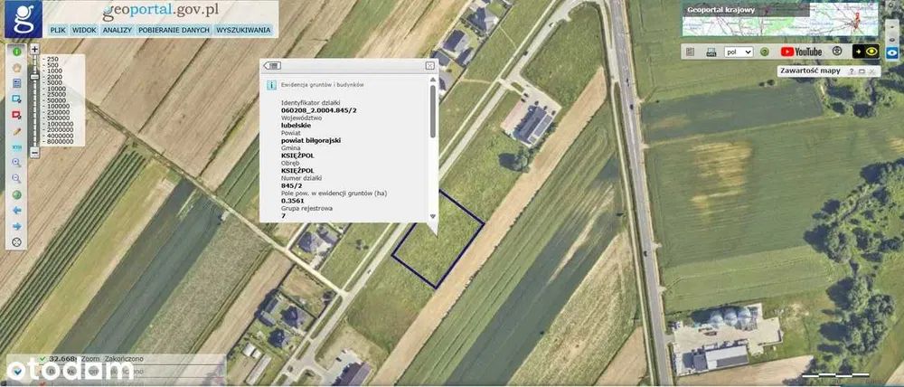This screenshot has height=387, width=904.
Task: Go to next map view arrow
Action: [x=16, y=226]
